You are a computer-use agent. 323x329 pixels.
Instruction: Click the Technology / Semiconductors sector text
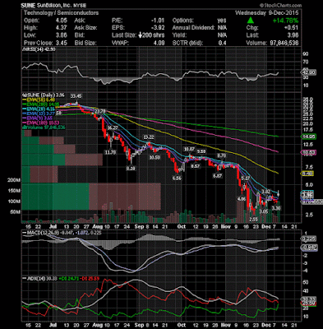point(61,13)
